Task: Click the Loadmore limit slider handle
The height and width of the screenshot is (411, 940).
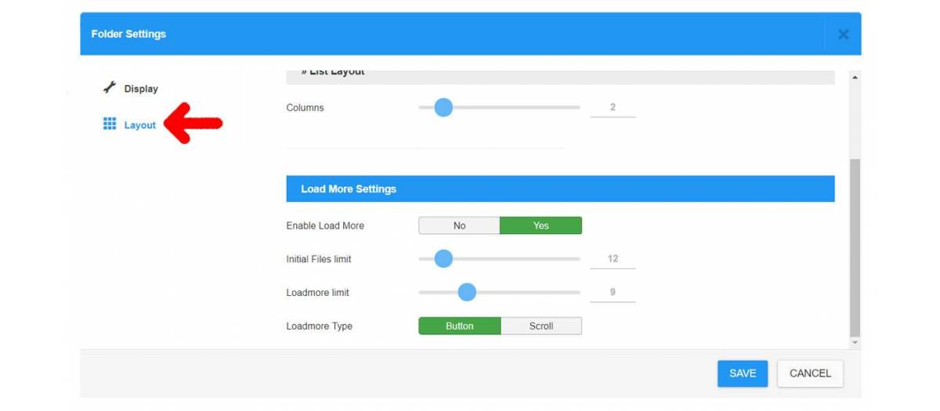Action: coord(467,292)
